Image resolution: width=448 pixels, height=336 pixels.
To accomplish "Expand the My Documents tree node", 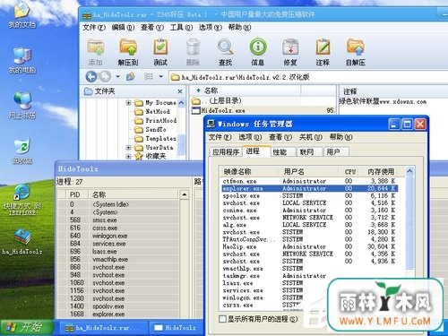I will [x=128, y=103].
